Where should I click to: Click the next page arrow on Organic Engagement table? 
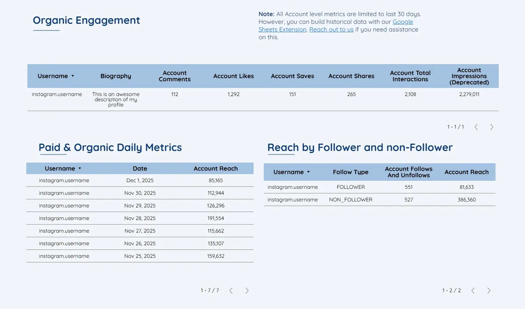pyautogui.click(x=491, y=127)
